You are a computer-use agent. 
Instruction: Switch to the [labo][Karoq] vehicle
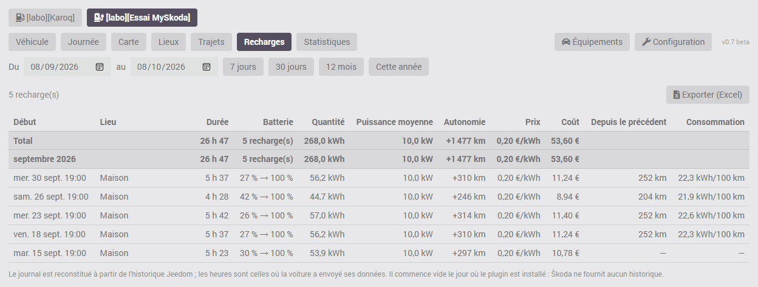45,18
